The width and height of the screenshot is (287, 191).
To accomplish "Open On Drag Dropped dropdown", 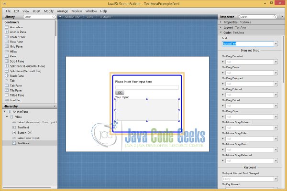I will 276,84.
